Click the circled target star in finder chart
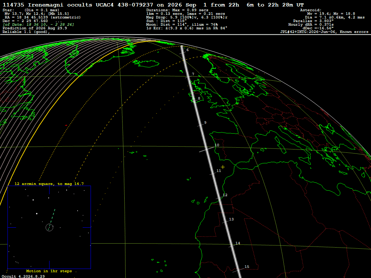Screen dimensions: 371x278 [x=49, y=227]
